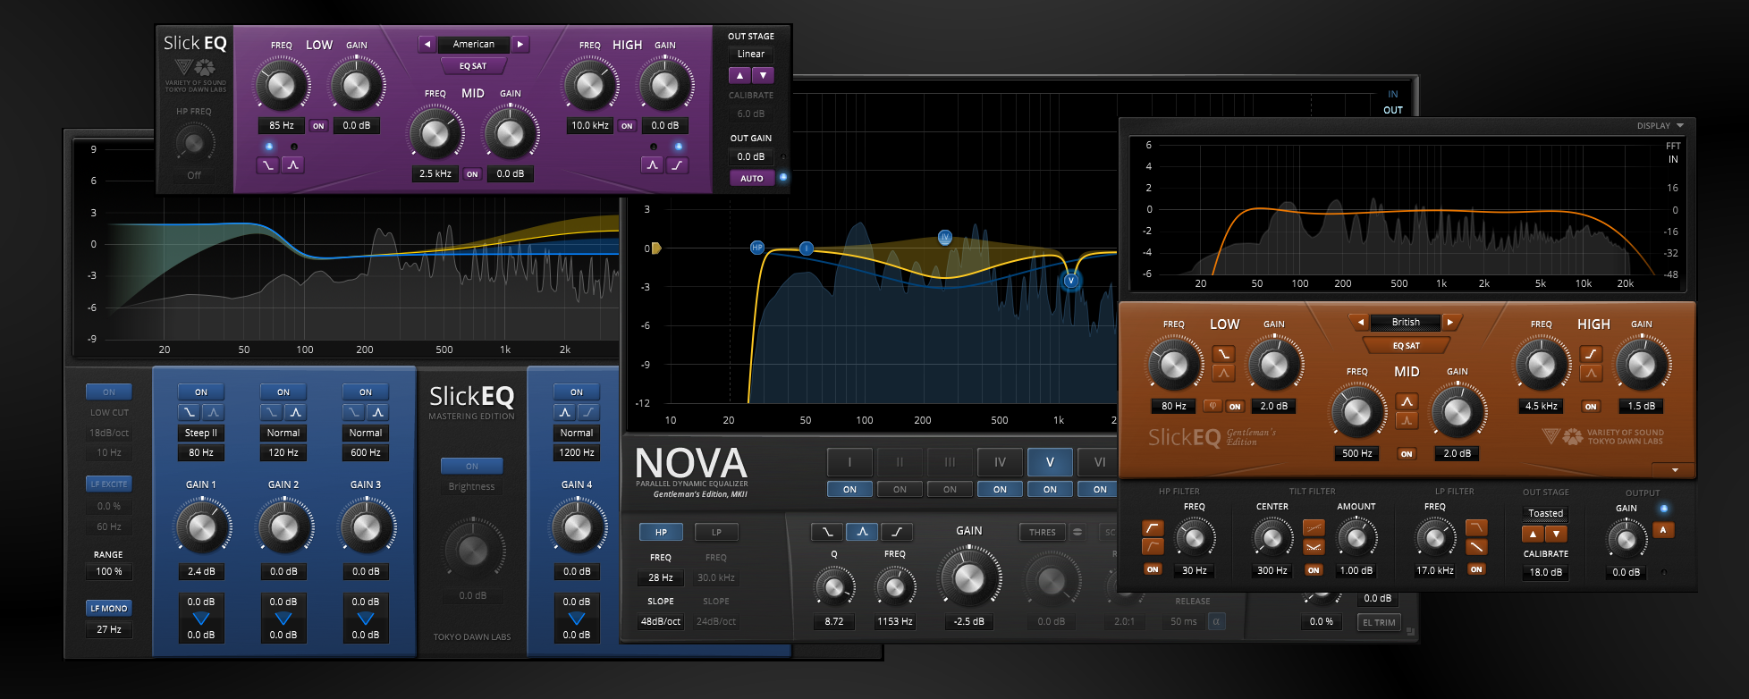Screen dimensions: 1749x699
Task: Select bell shape in orange SlickEQ HIGH band
Action: coord(1591,373)
